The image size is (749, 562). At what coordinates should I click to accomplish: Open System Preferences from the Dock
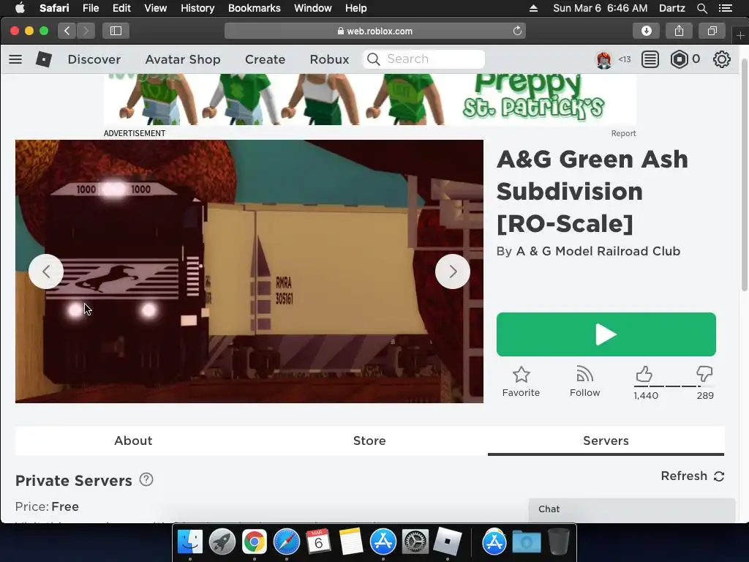click(x=415, y=542)
